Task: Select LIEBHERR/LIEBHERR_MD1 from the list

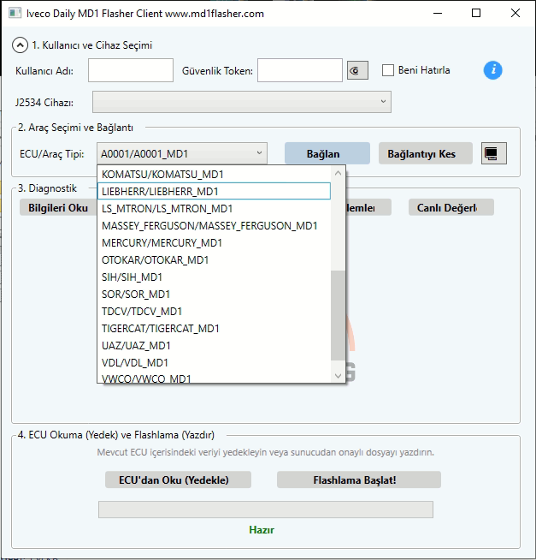Action: [214, 191]
